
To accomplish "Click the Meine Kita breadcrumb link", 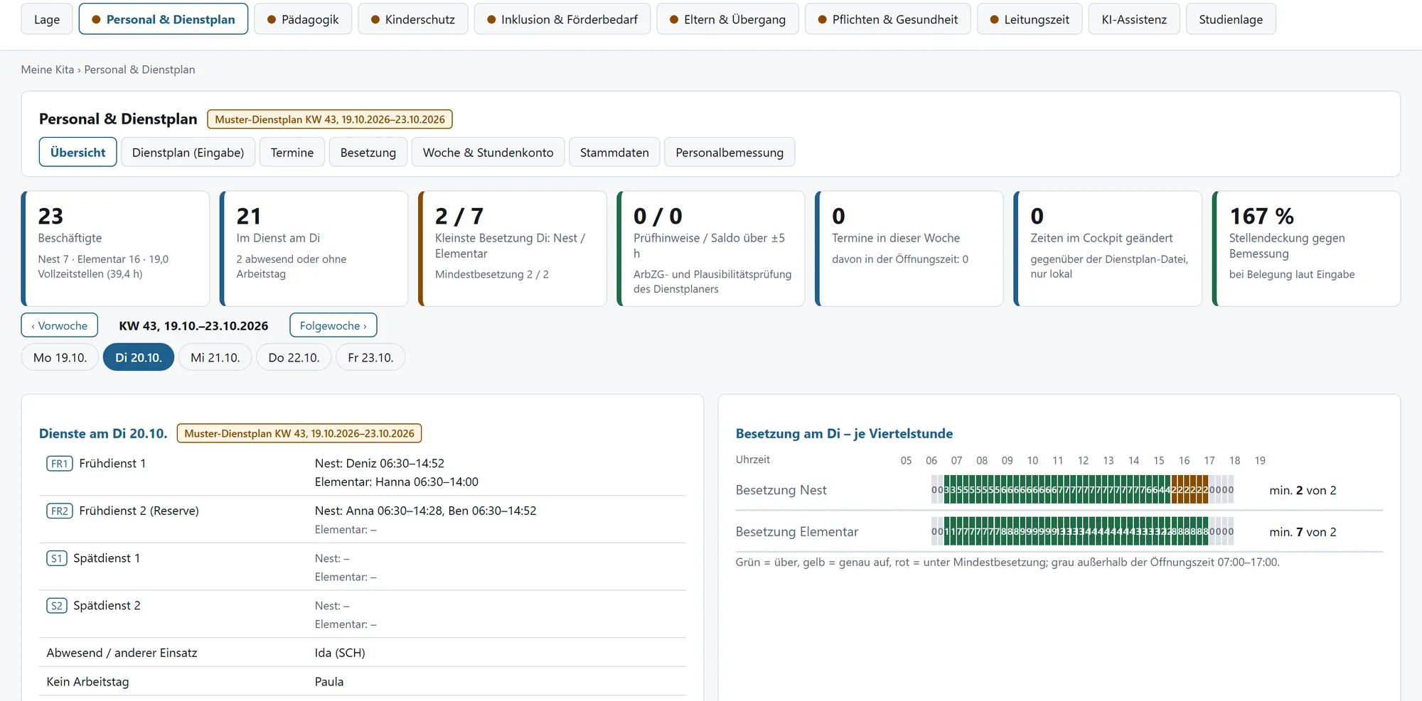I will (48, 70).
